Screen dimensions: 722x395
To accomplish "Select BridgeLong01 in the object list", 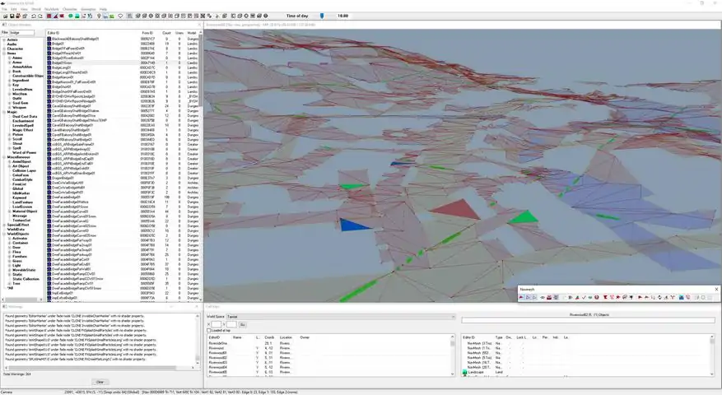I will pyautogui.click(x=62, y=67).
